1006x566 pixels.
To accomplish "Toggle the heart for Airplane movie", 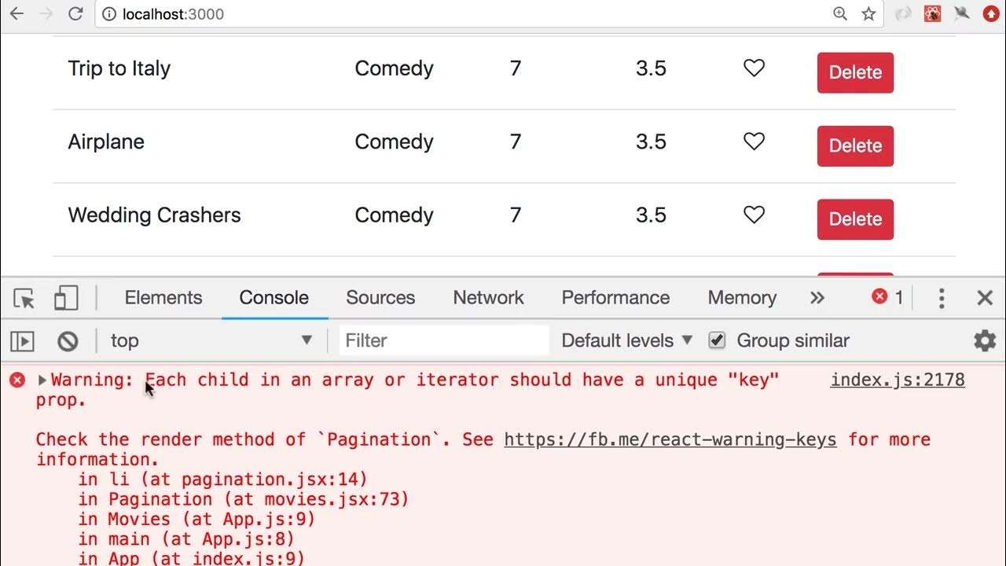I will point(754,141).
